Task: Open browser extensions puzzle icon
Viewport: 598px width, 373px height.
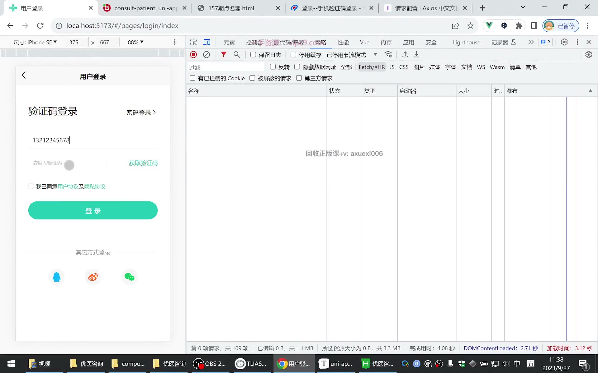Action: coord(519,26)
